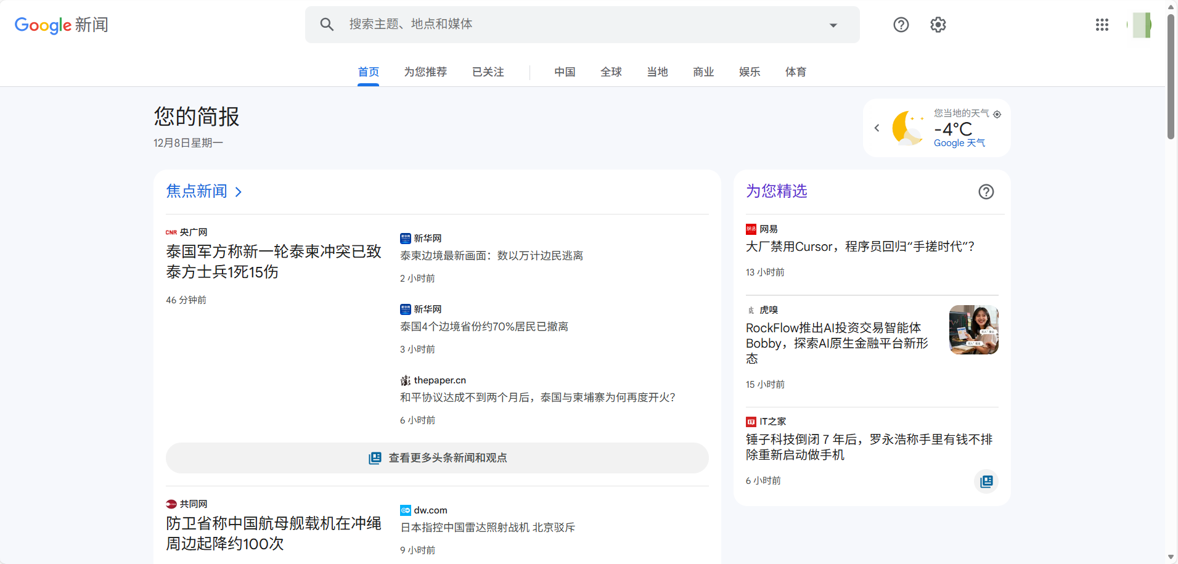Open the 商业 news tab

(x=703, y=72)
